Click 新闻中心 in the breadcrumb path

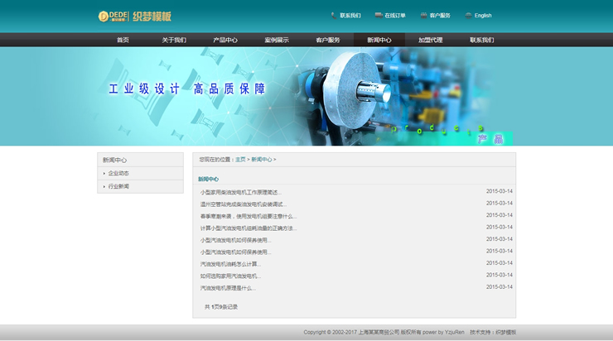(x=261, y=160)
